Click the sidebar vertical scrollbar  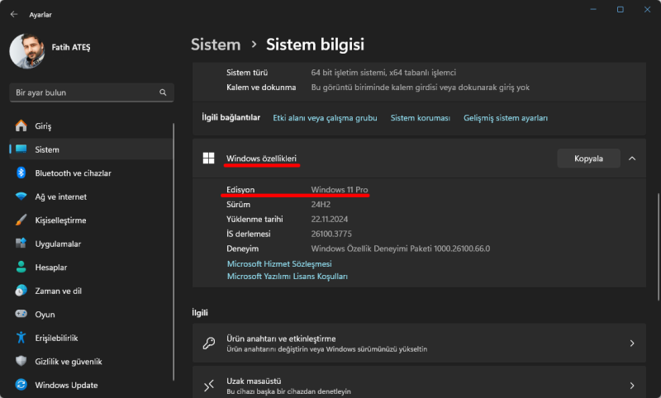tap(174, 252)
